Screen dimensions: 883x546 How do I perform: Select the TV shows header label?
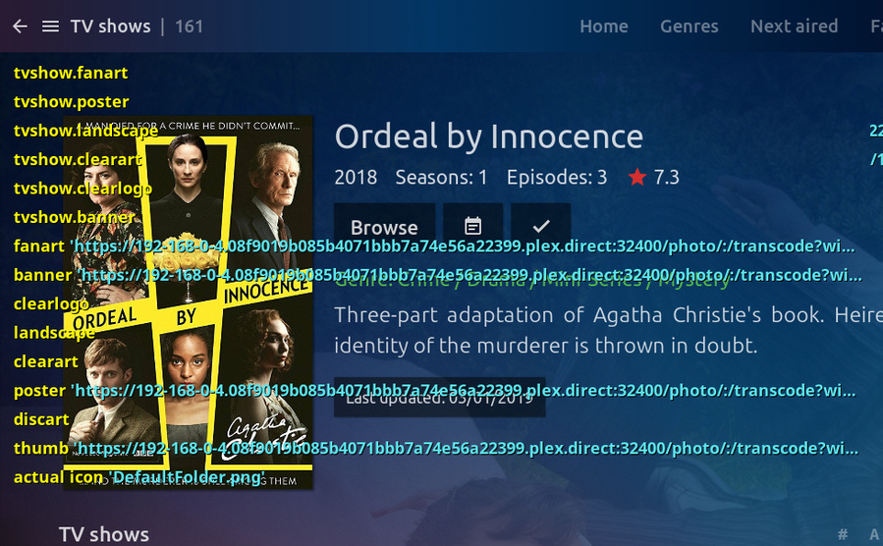click(x=110, y=27)
